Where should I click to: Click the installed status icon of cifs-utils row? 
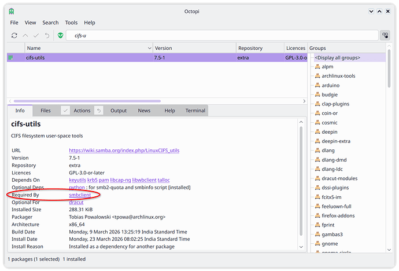click(x=10, y=57)
